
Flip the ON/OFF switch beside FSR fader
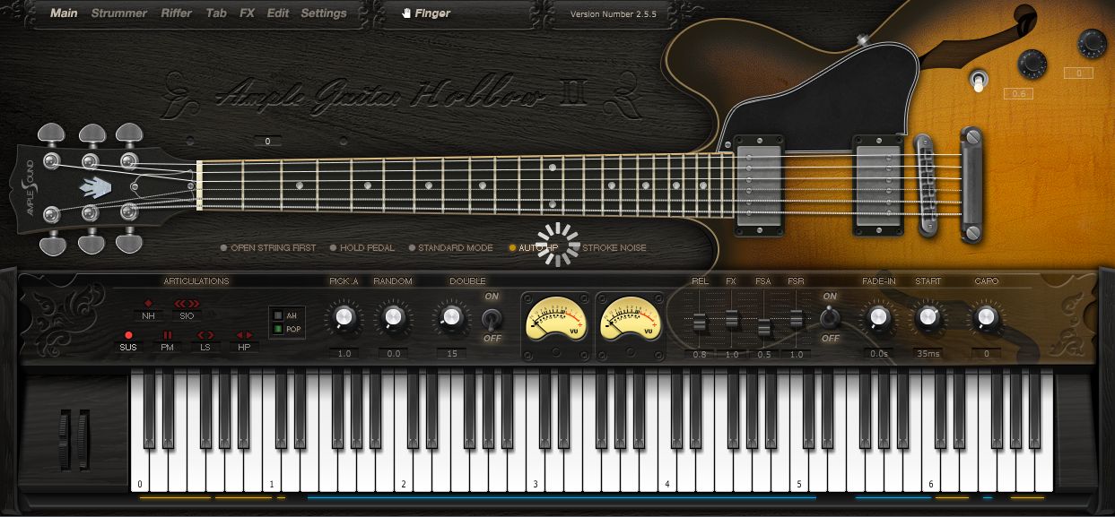click(x=831, y=317)
